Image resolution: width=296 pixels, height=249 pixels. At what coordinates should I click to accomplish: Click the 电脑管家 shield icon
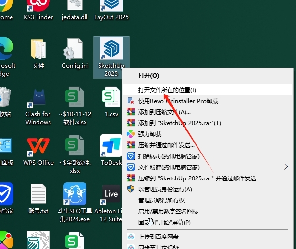click(6, 199)
